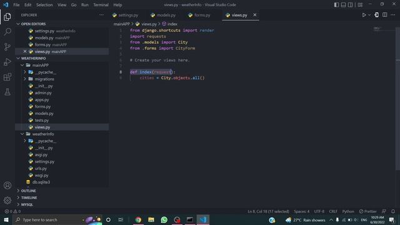Viewport: 400px width, 225px height.
Task: Change line ending via CRLF
Action: pos(333,211)
